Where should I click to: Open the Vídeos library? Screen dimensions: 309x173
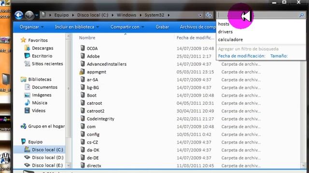tap(39, 111)
